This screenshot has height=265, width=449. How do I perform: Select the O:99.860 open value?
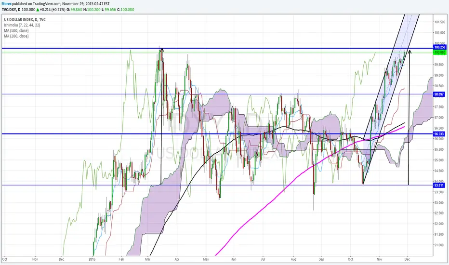(x=74, y=10)
